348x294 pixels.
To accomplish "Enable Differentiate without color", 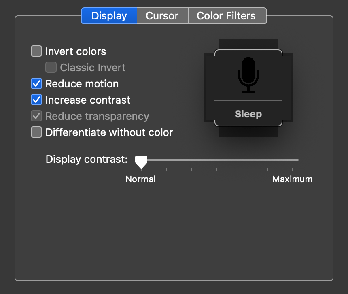I will coord(36,132).
